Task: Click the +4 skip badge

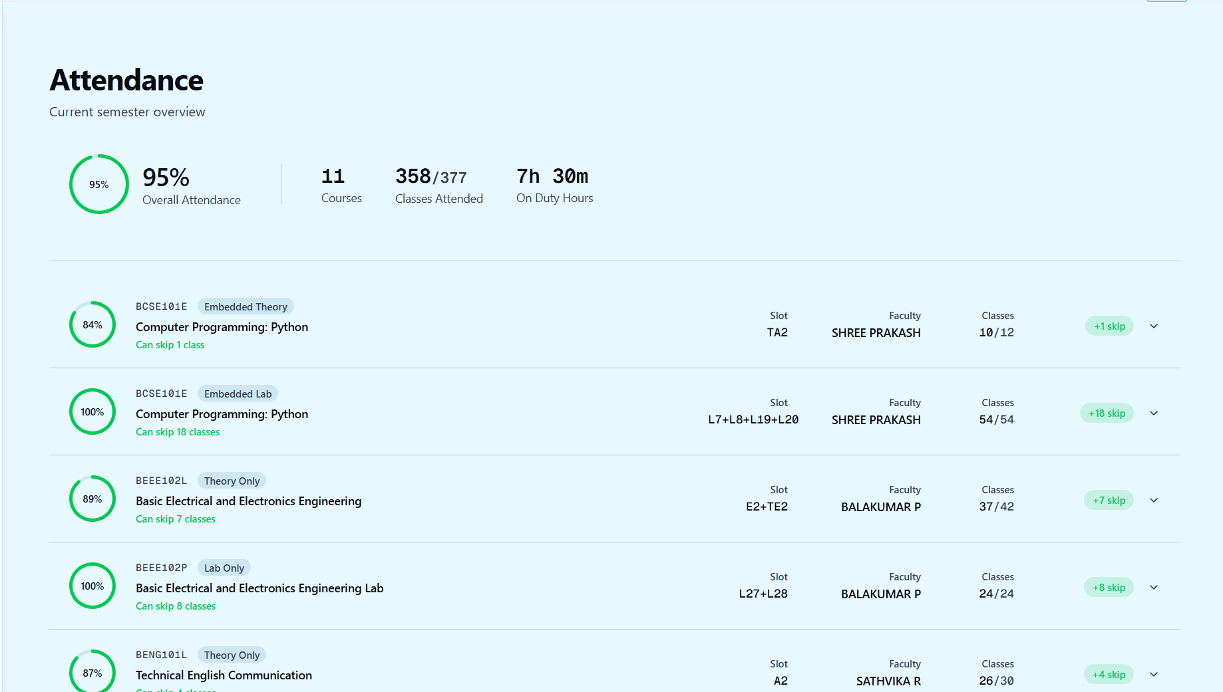Action: [x=1109, y=674]
